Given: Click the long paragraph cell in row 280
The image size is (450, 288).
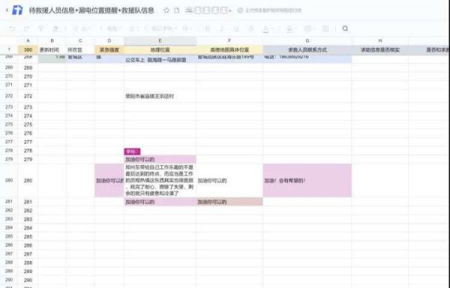Looking at the screenshot, I should (160, 181).
